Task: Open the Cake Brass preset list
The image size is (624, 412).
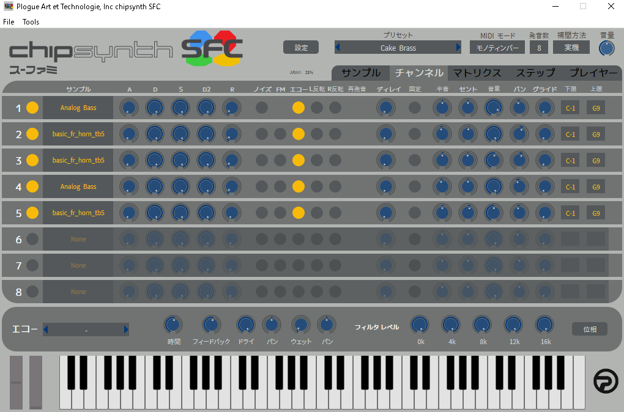Action: point(398,48)
